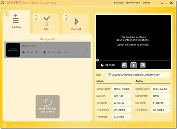Click the list icon in the Info path field
This screenshot has height=129, width=177.
click(x=110, y=75)
